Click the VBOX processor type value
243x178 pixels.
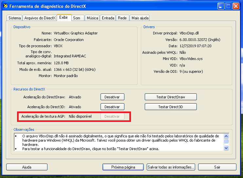(x=58, y=46)
